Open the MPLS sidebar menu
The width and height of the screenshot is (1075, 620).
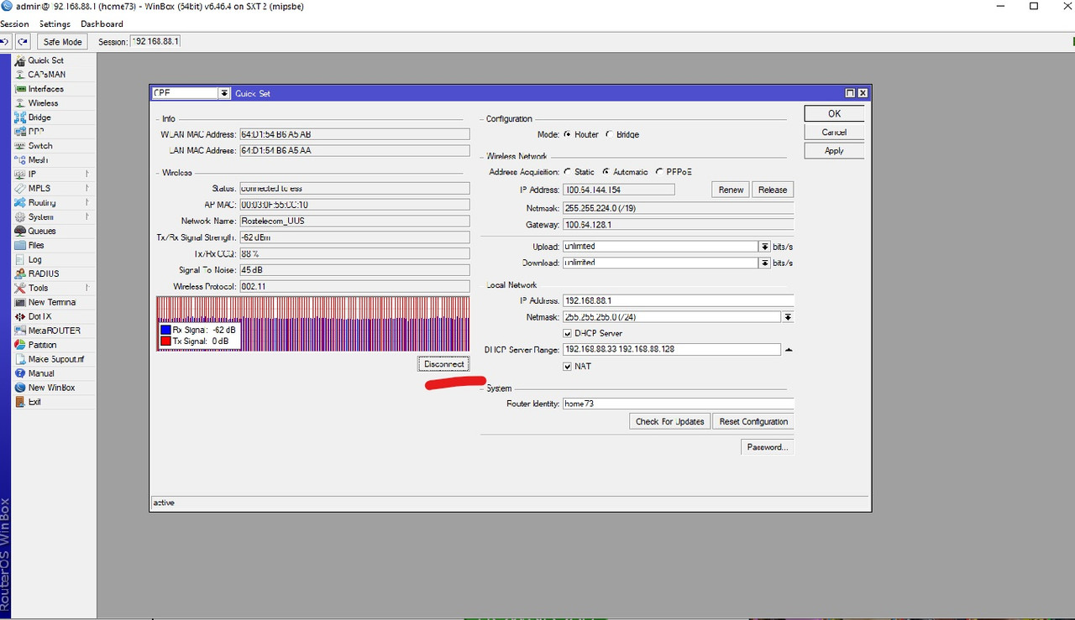[39, 189]
